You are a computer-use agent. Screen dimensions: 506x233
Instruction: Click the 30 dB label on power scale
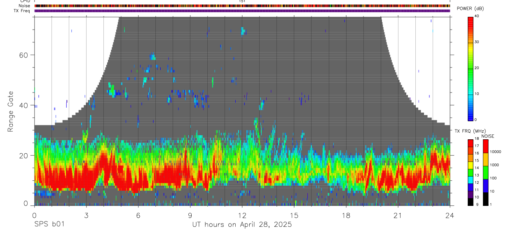click(x=477, y=42)
